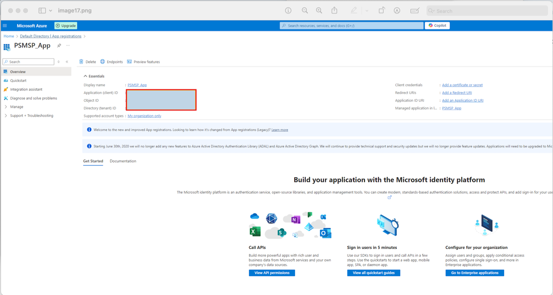Screen dimensions: 553x295
Task: Pin the PSMSP_App page
Action: point(59,46)
